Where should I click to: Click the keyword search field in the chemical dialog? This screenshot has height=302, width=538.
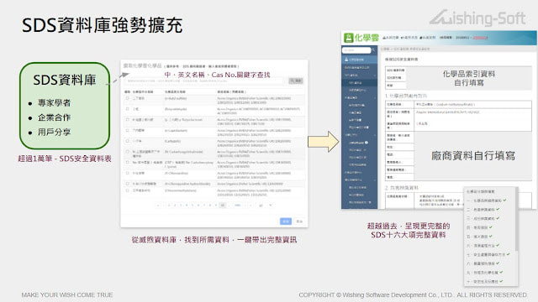[x=203, y=81]
